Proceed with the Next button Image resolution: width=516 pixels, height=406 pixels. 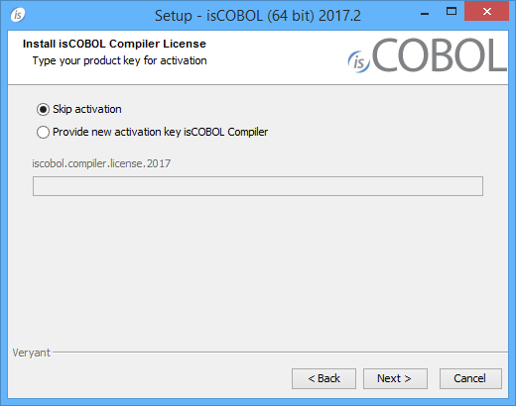(x=395, y=378)
